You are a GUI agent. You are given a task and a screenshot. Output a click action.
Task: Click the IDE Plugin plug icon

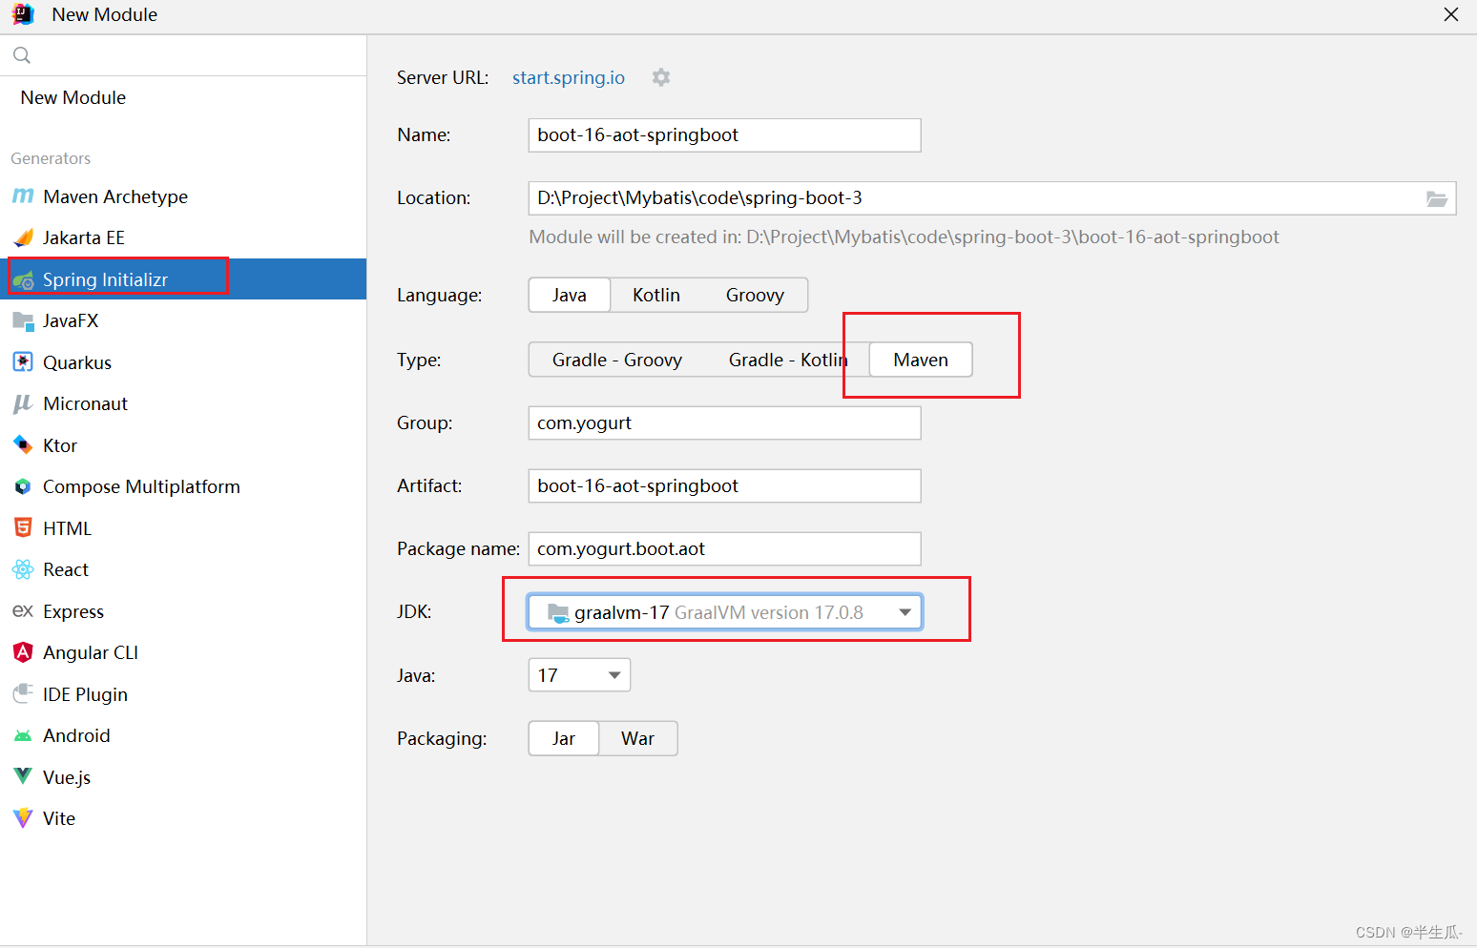pos(23,694)
